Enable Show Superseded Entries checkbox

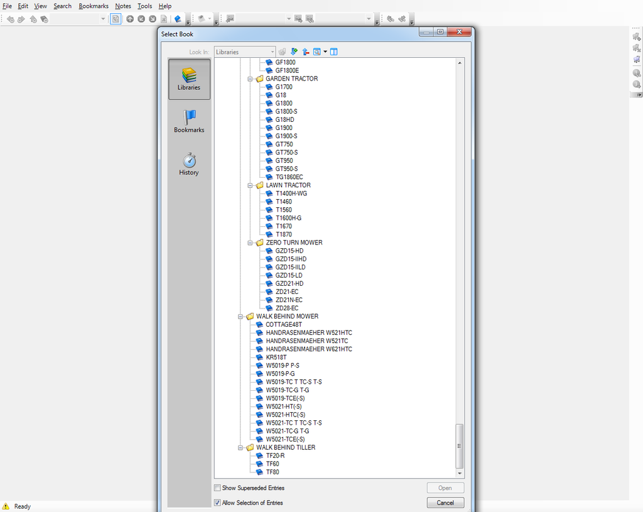pos(217,488)
